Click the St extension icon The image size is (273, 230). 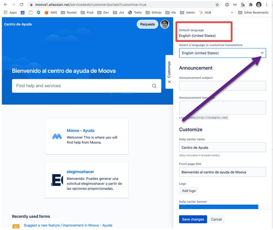pos(243,5)
